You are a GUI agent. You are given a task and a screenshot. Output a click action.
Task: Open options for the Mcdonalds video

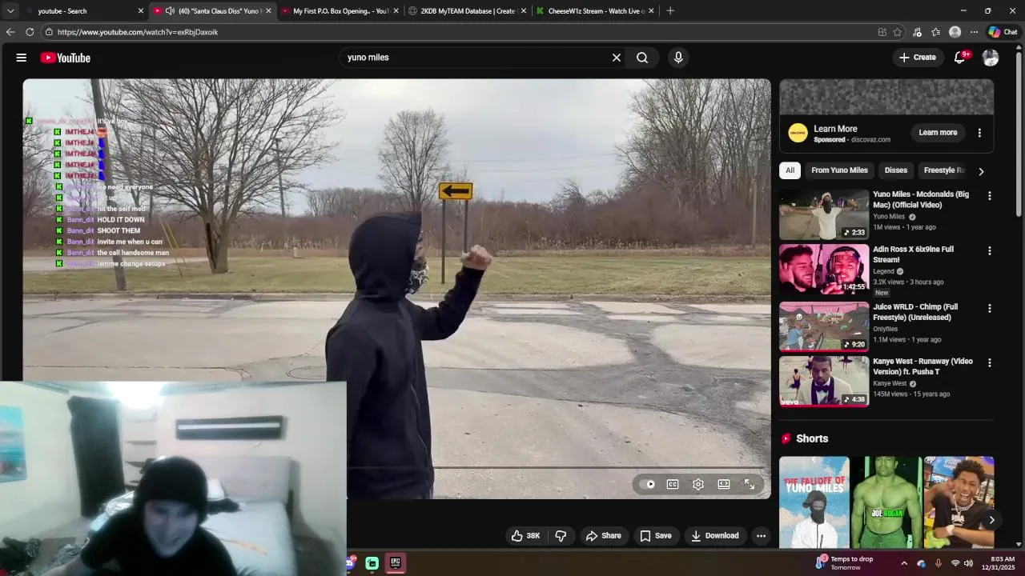pos(990,196)
